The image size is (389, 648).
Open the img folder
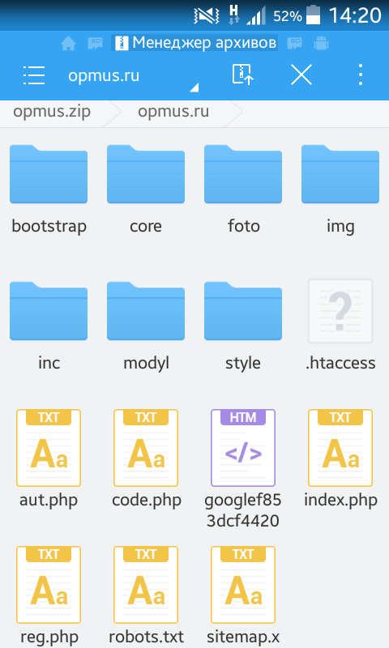pyautogui.click(x=340, y=190)
